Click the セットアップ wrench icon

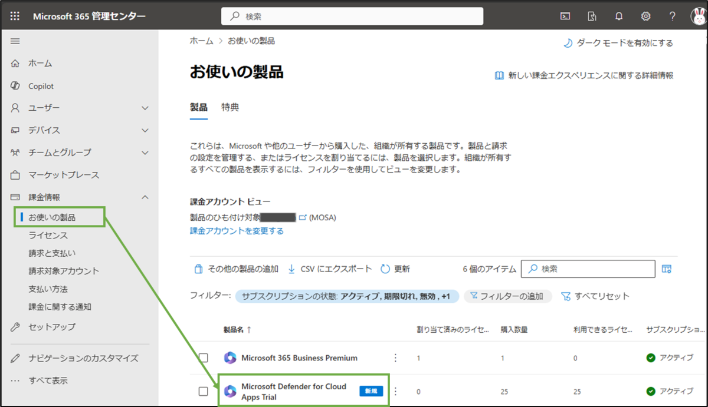tap(15, 327)
